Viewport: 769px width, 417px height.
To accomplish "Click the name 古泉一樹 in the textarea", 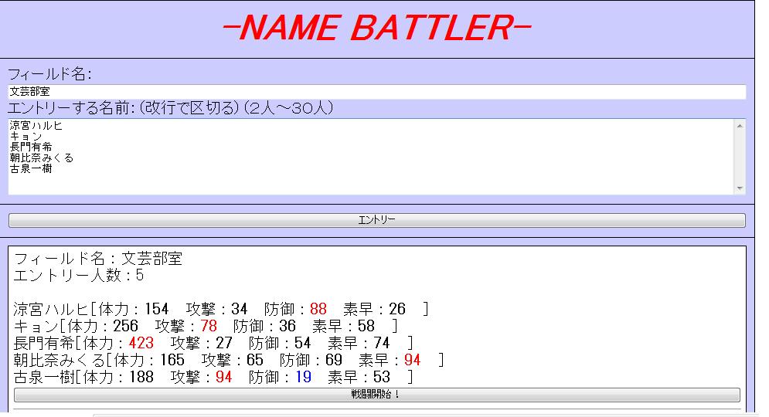I will coord(31,168).
